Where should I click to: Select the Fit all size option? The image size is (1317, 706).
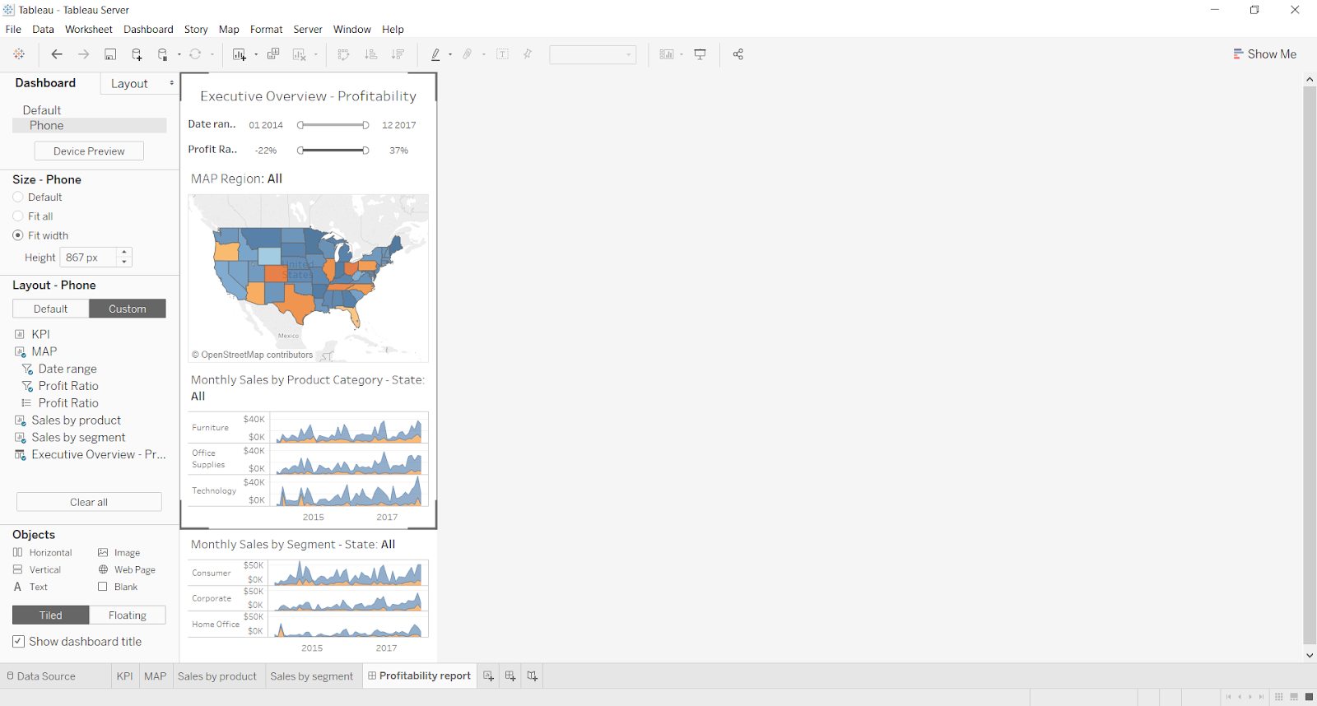(x=18, y=216)
